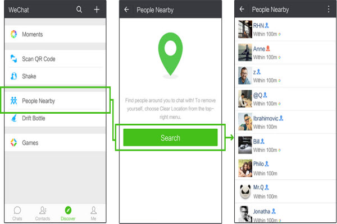Switch to the Contacts tab

tap(43, 213)
